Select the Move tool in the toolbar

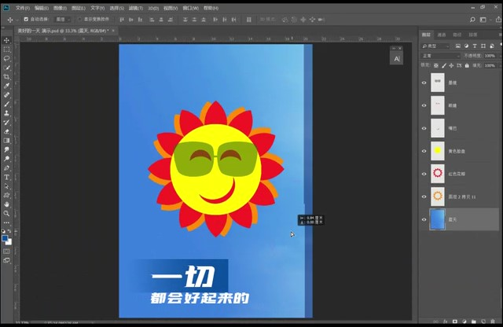coord(7,40)
